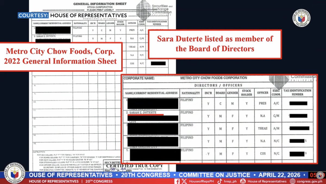326x184 pixels.
Task: Click the 'Sara Duterte listed as member' callout
Action: coord(215,44)
